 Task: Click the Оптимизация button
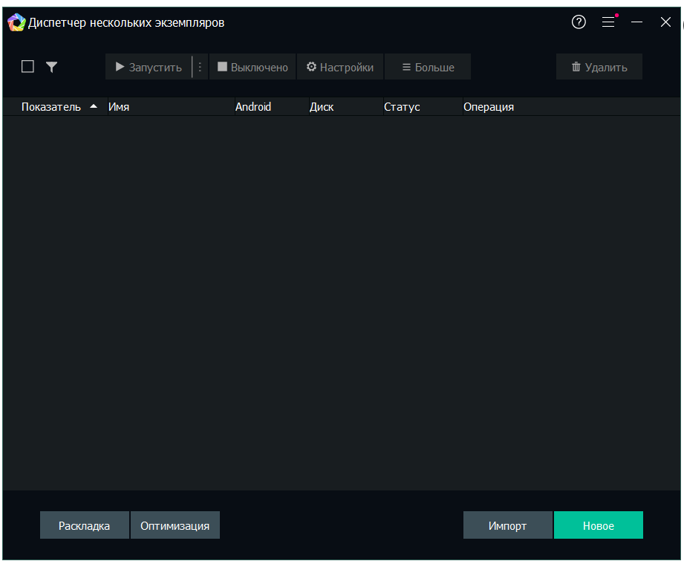[175, 525]
